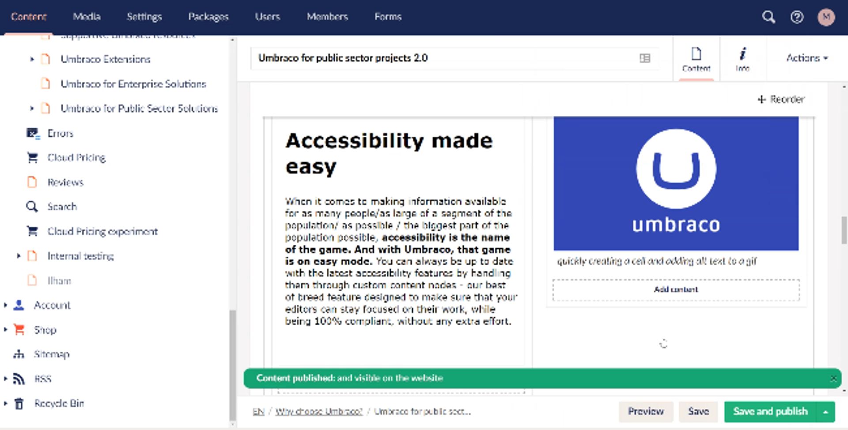Click the document type icon beside title field
848x430 pixels.
(645, 58)
